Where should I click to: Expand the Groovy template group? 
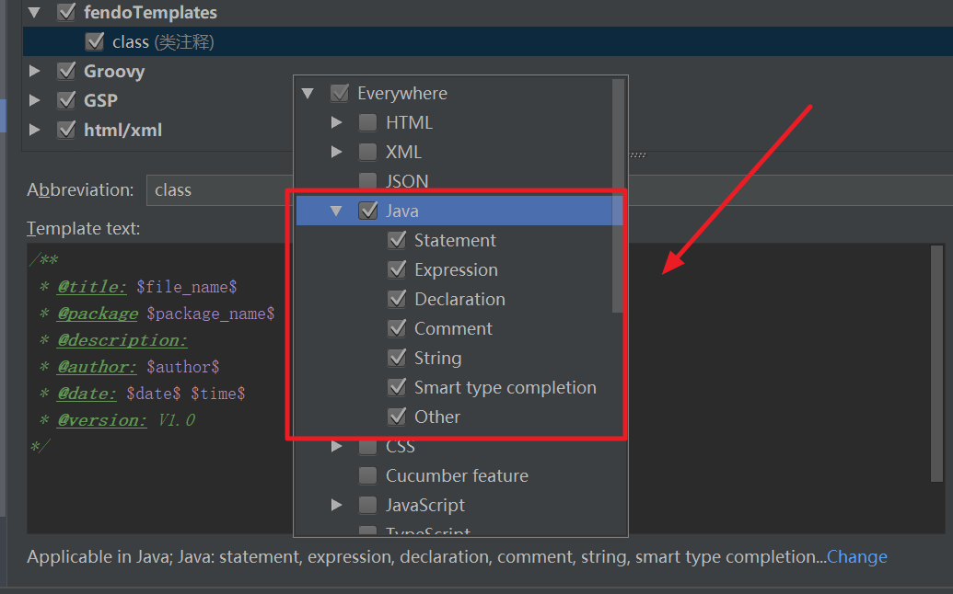(x=35, y=71)
